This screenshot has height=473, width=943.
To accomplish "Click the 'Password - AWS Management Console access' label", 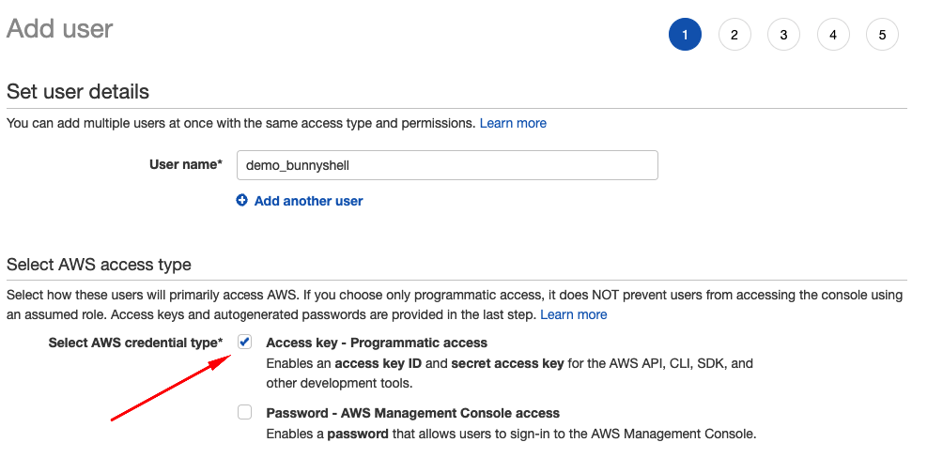I will point(412,413).
